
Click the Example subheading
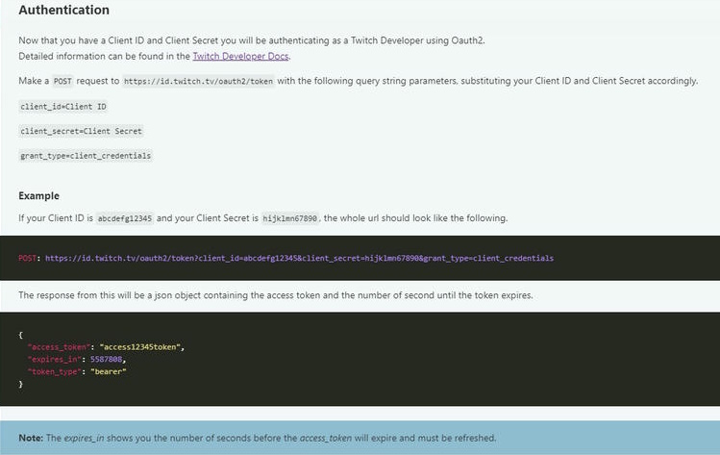[39, 196]
